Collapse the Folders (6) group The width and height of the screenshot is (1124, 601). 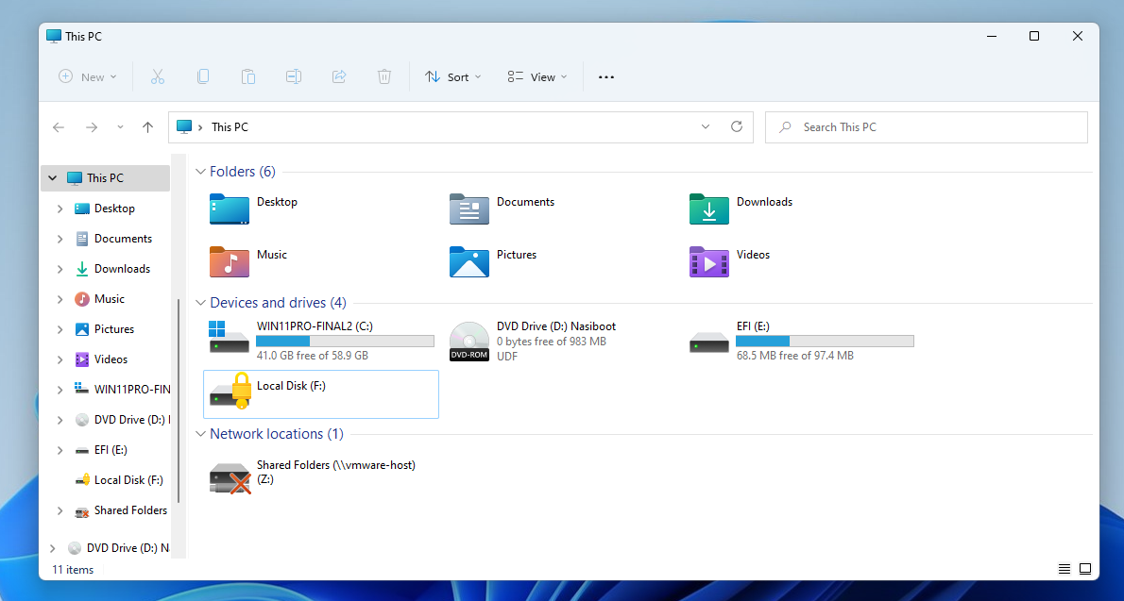pyautogui.click(x=200, y=172)
